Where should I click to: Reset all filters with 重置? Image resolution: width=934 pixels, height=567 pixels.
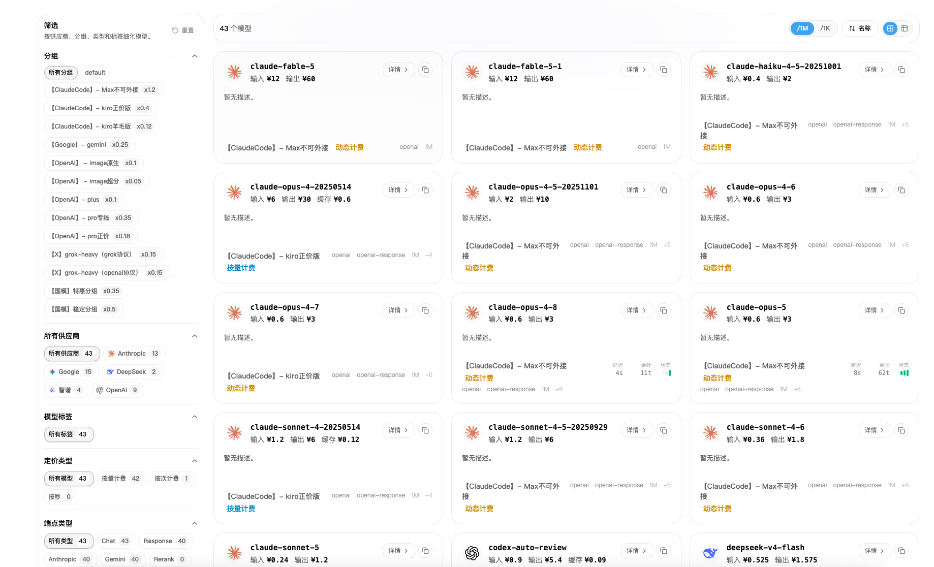pos(182,30)
